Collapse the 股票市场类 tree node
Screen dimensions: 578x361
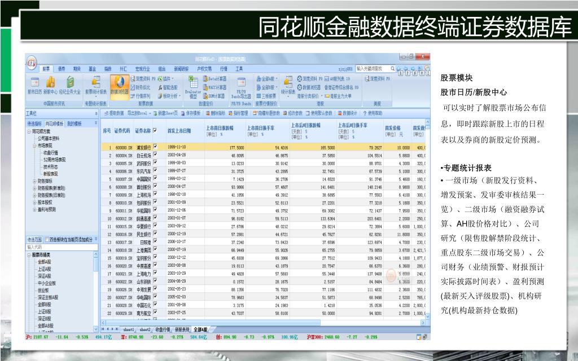point(29,255)
